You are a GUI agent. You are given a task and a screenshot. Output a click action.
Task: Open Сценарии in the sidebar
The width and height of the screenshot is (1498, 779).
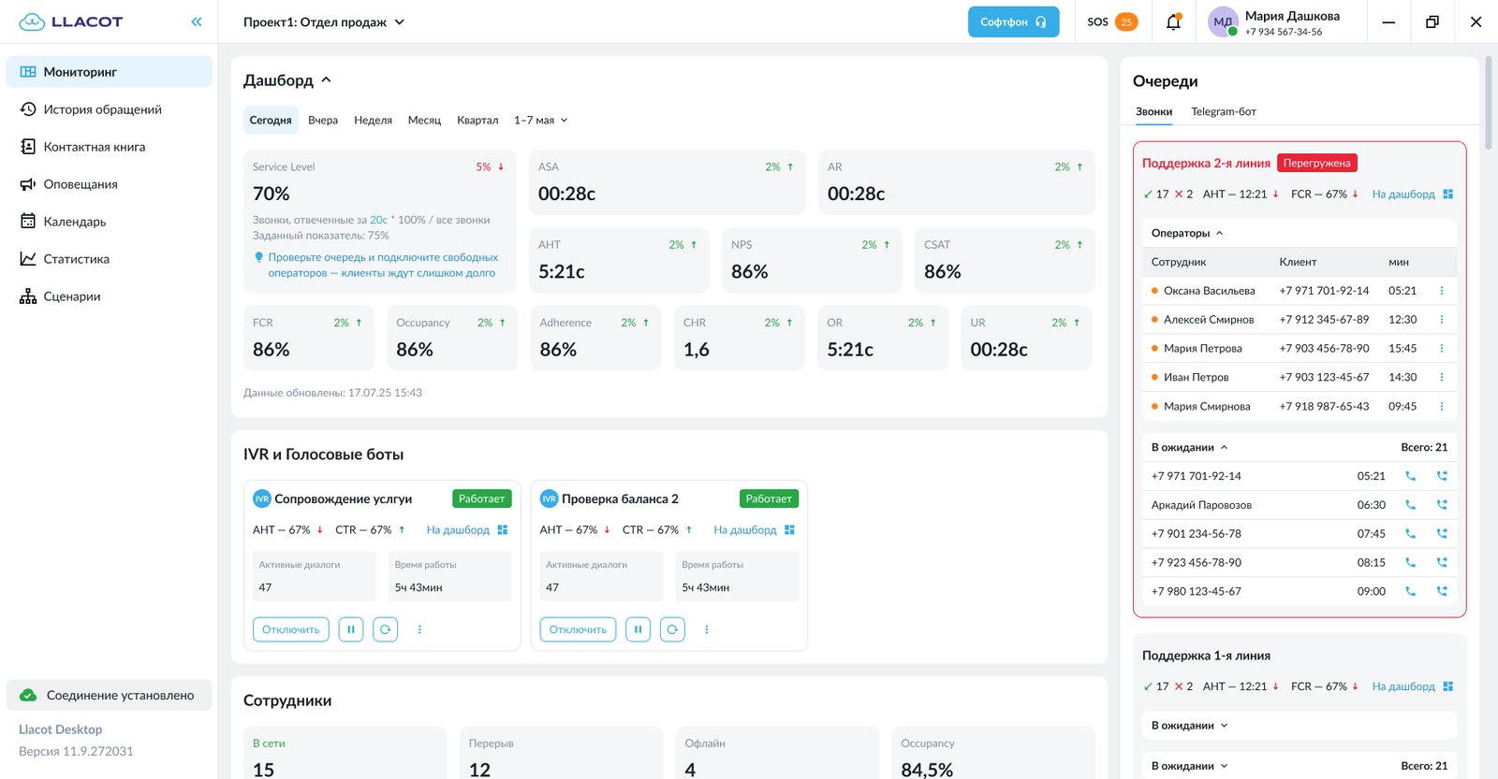coord(109,296)
